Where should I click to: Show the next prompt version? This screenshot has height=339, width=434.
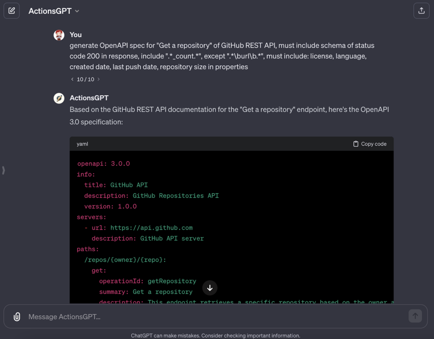[x=98, y=79]
